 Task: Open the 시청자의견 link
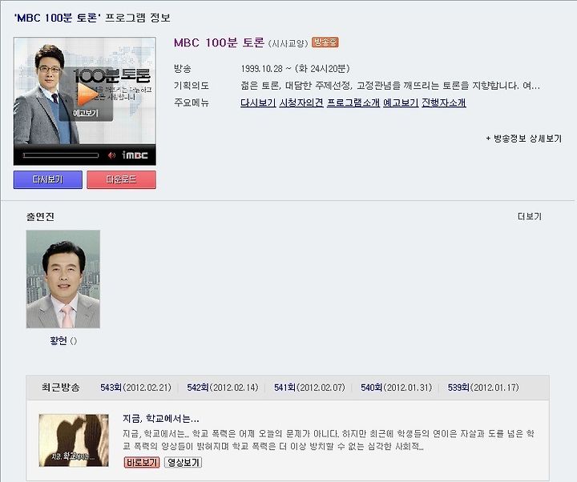point(301,102)
